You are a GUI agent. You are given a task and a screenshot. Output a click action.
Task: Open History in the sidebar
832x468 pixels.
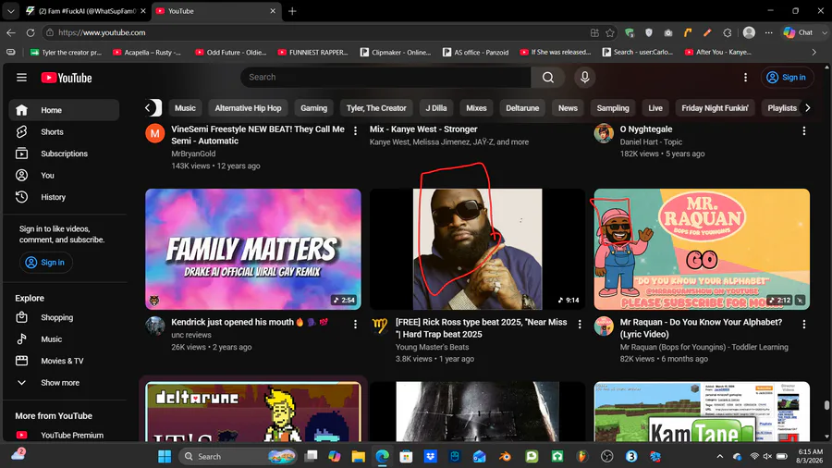coord(64,197)
